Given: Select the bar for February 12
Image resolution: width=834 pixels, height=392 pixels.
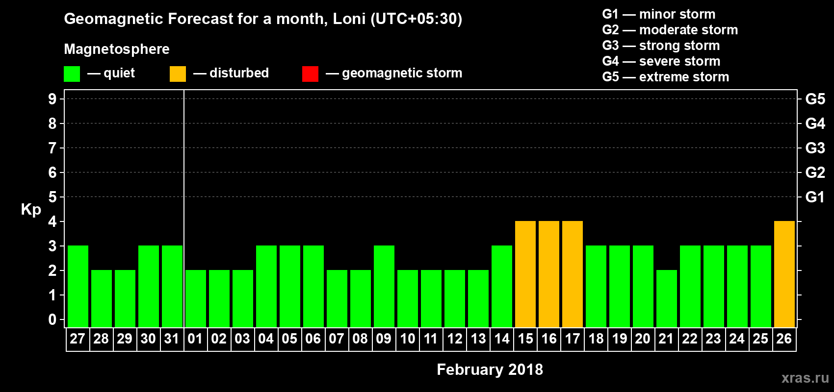Looking at the screenshot, I should click(455, 298).
